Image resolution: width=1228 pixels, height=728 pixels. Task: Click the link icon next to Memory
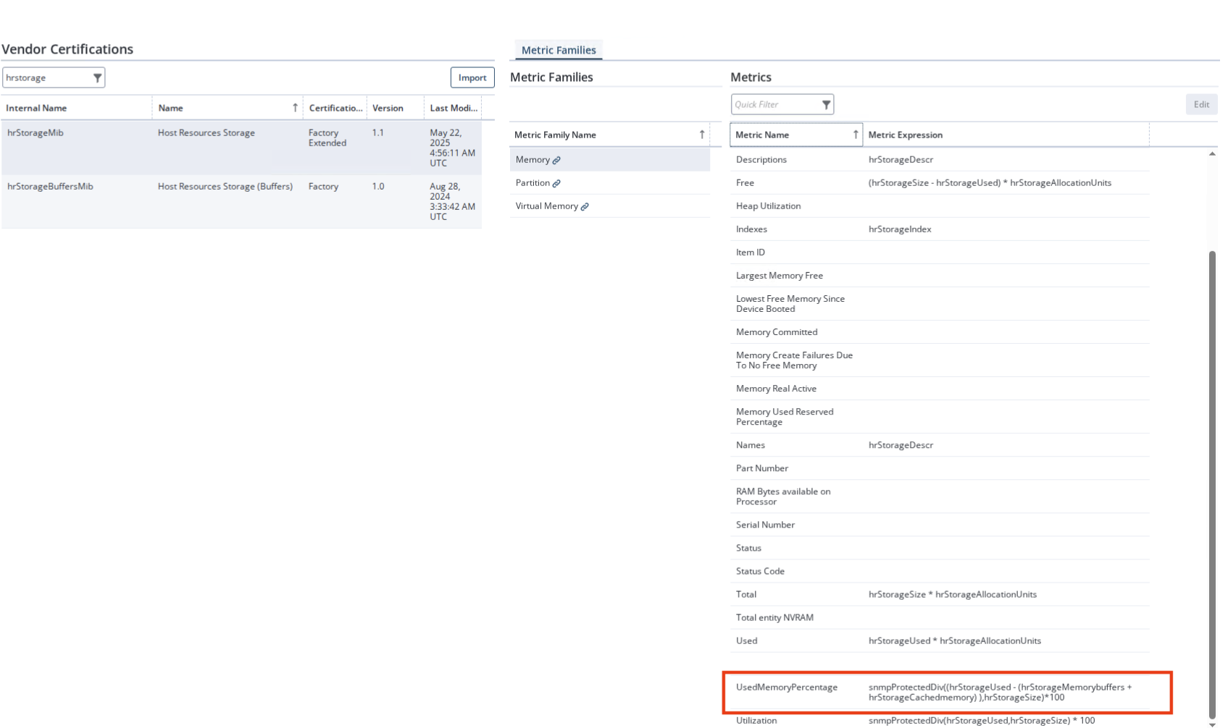pos(556,161)
